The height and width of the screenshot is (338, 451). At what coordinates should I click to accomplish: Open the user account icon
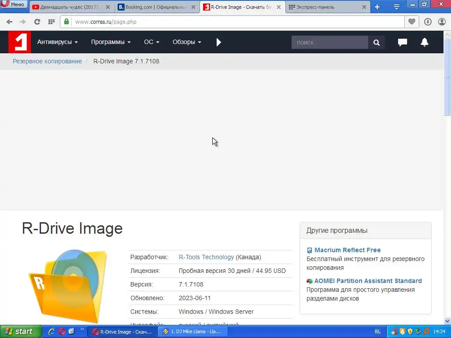tap(442, 22)
